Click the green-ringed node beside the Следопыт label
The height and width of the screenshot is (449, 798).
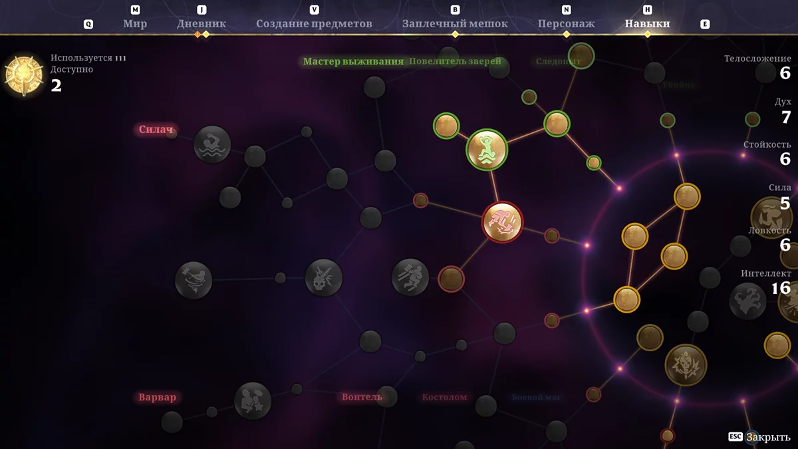(x=581, y=56)
